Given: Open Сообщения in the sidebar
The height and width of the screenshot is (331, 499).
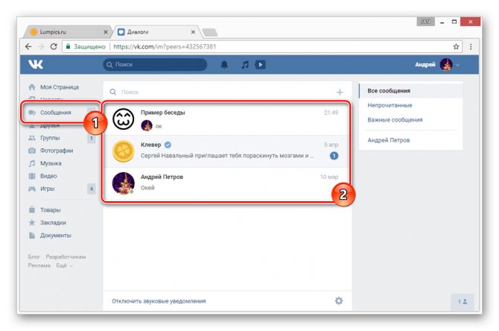Looking at the screenshot, I should [55, 113].
